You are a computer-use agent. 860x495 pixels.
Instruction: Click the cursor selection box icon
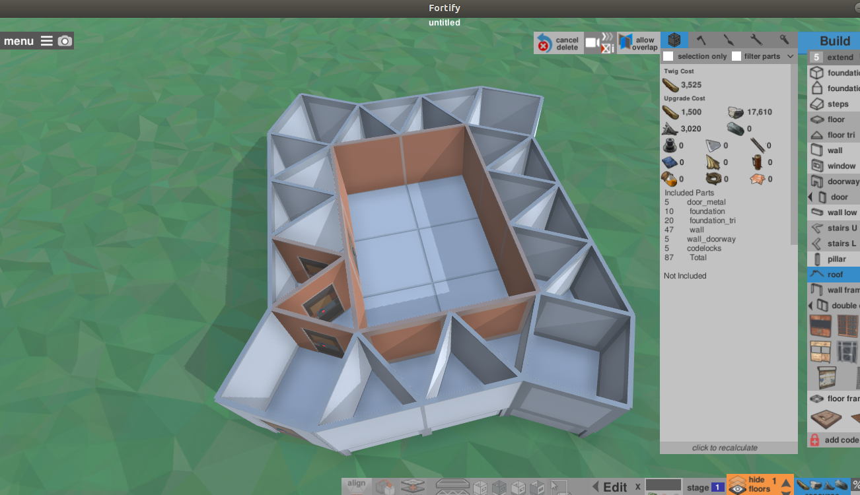coord(559,488)
